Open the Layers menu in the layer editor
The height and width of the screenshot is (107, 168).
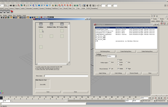click(153, 21)
